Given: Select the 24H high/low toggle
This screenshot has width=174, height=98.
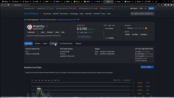Looking at the screenshot, I should tap(105, 25).
